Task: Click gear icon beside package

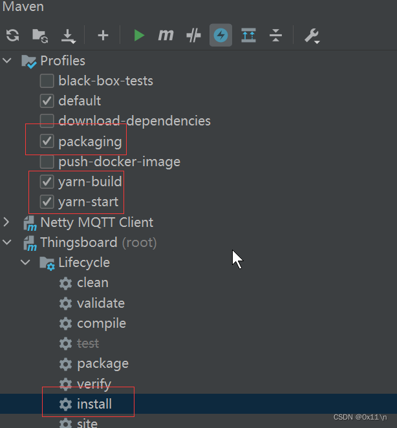Action: 65,364
